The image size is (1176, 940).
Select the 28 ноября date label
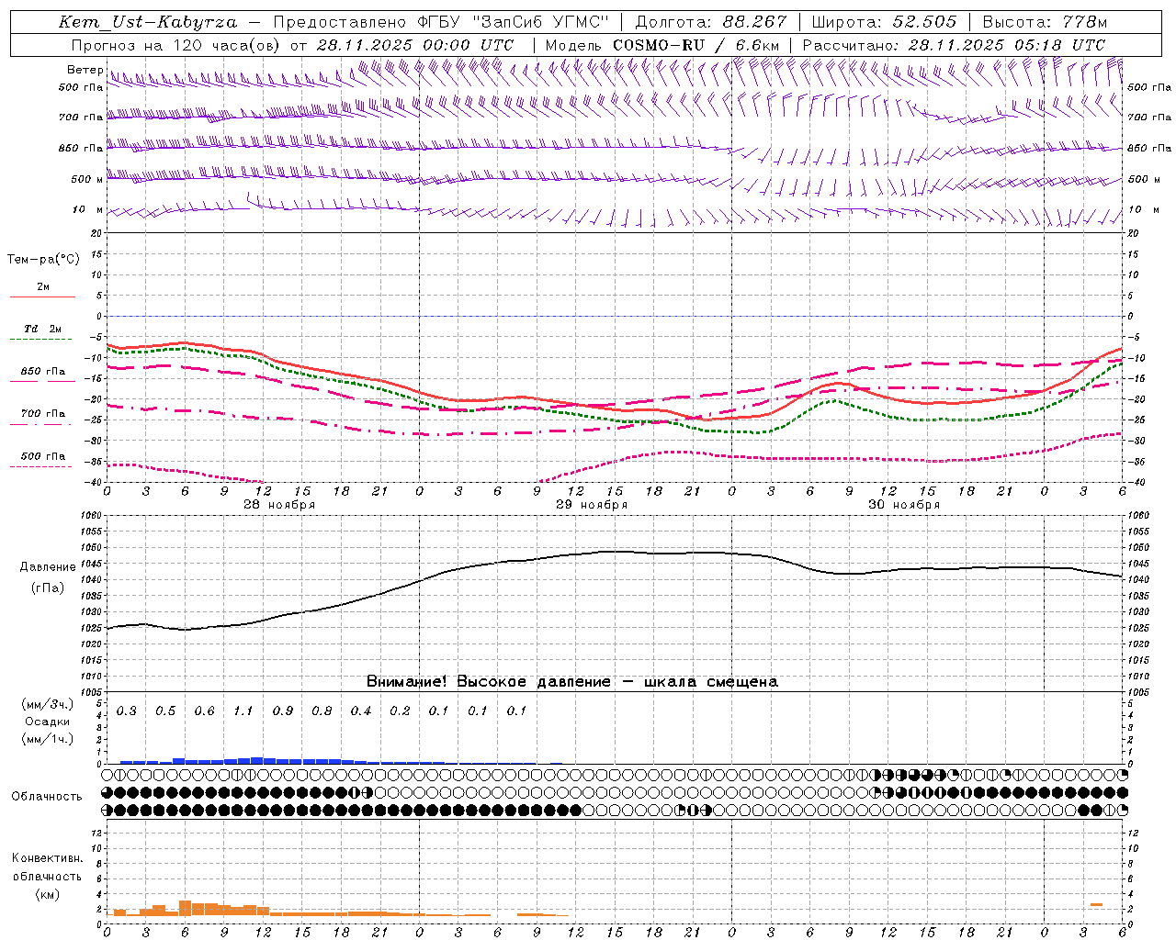[x=279, y=505]
